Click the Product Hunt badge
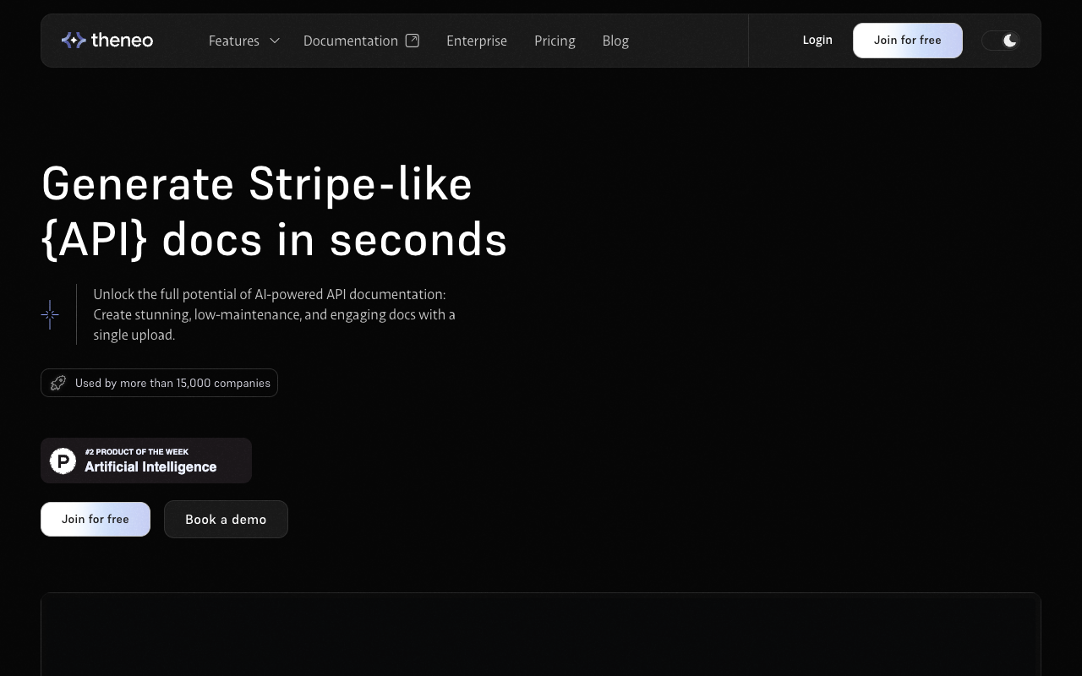1082x676 pixels. (146, 461)
